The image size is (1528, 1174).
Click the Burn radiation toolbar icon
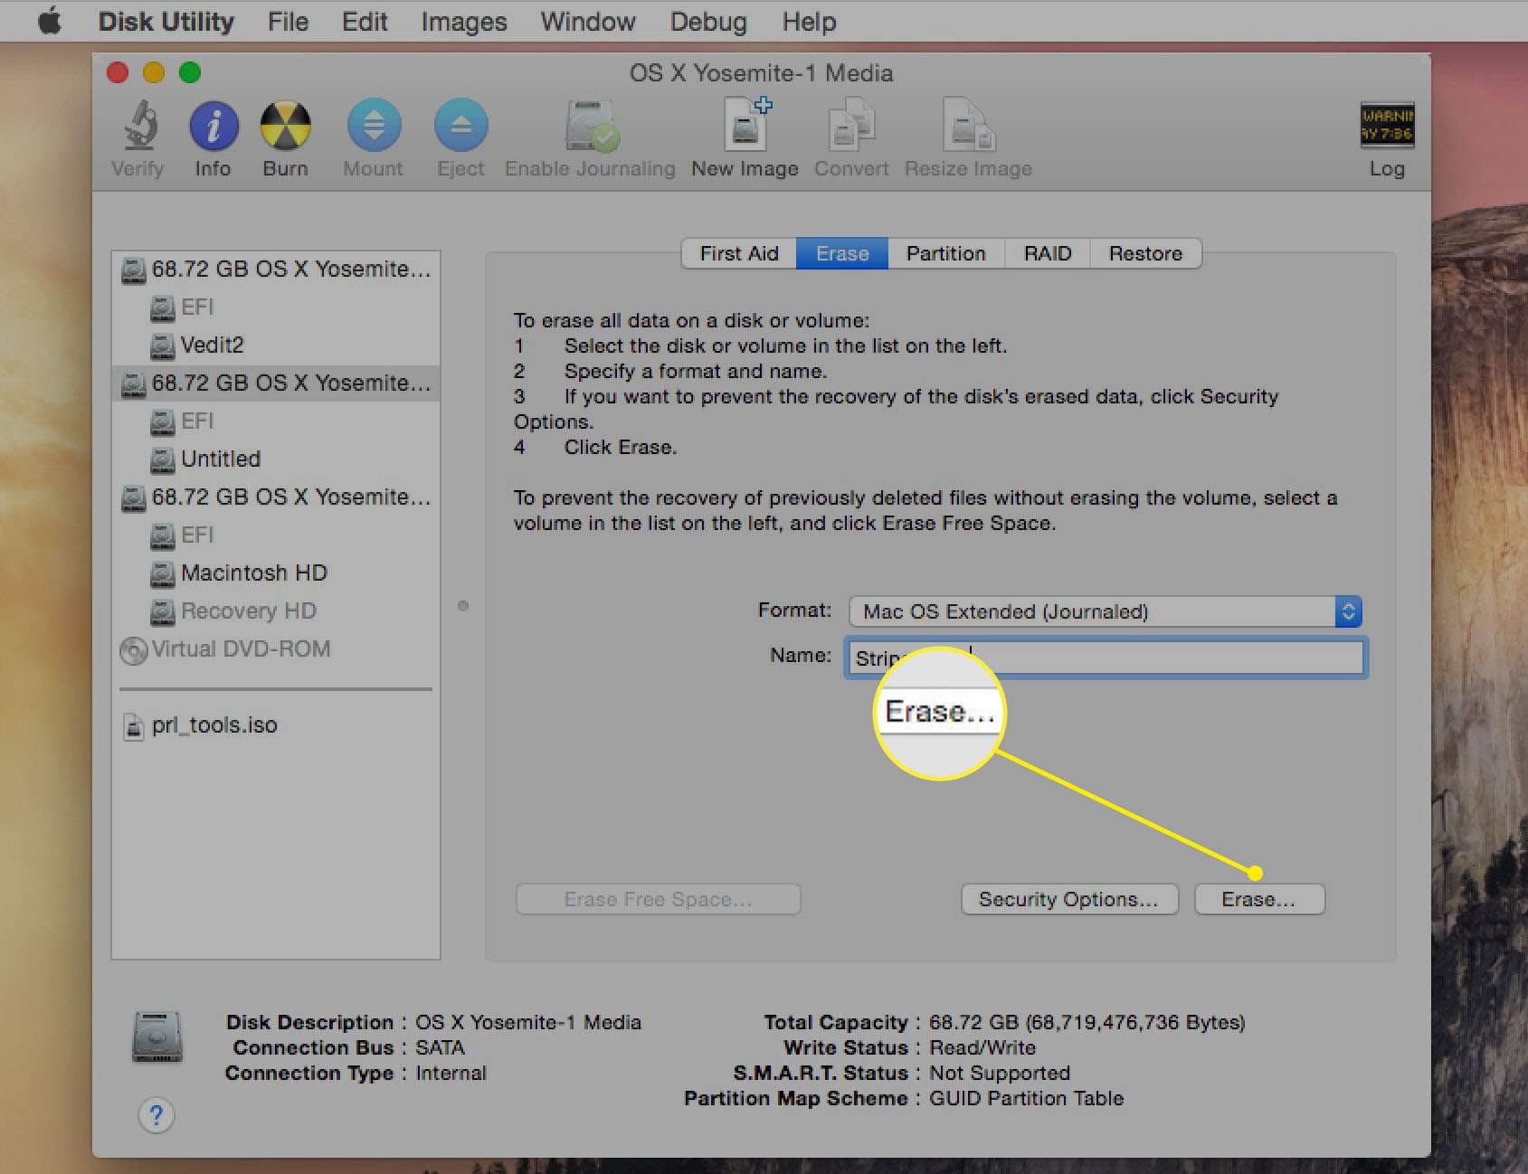tap(286, 126)
